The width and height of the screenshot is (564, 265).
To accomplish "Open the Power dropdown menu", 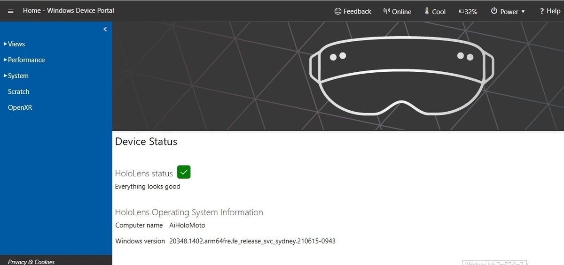I will pos(508,11).
